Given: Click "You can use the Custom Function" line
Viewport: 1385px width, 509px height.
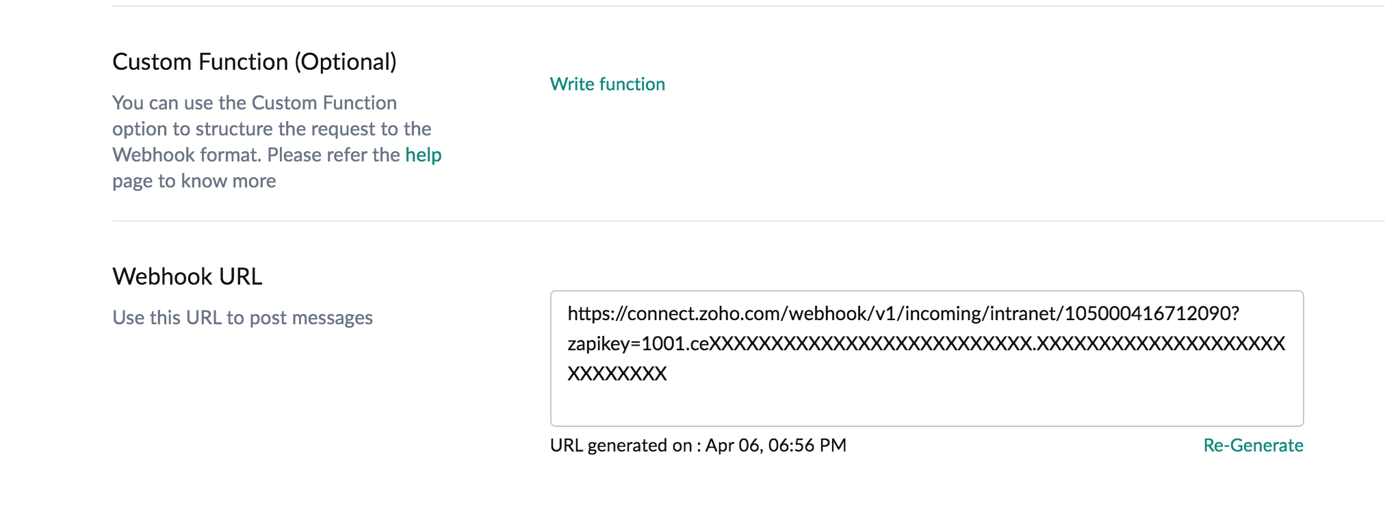Looking at the screenshot, I should point(254,103).
